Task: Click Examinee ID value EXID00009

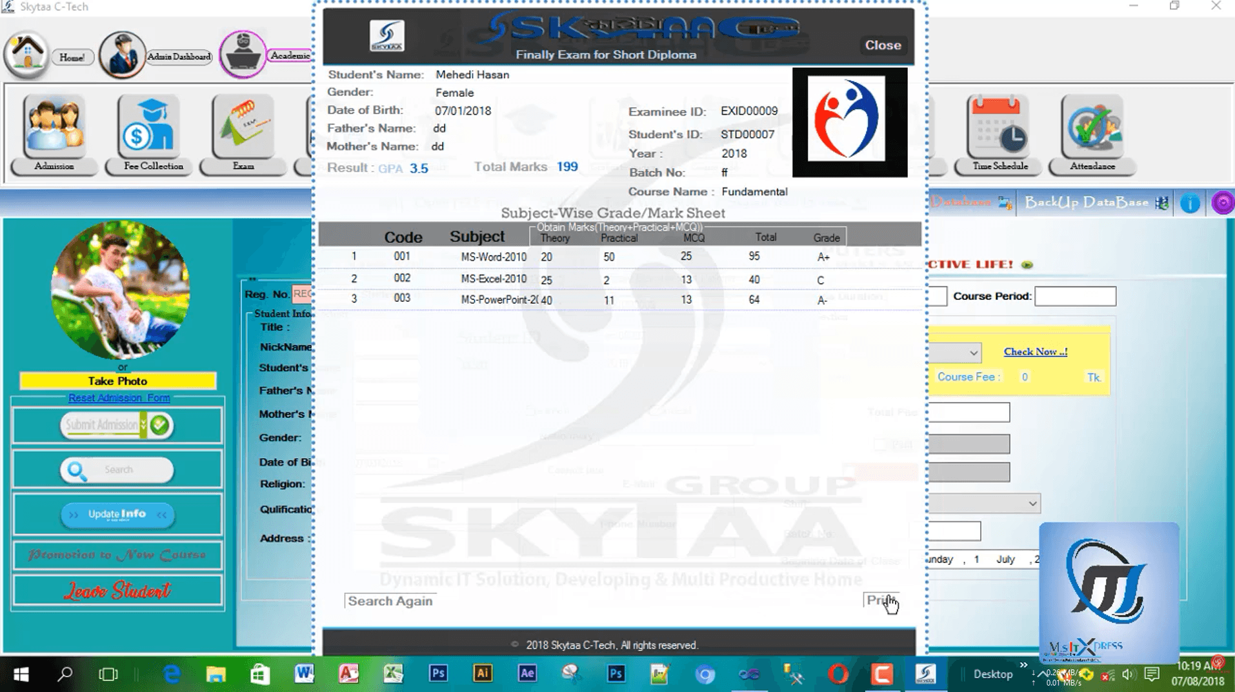Action: pos(748,111)
